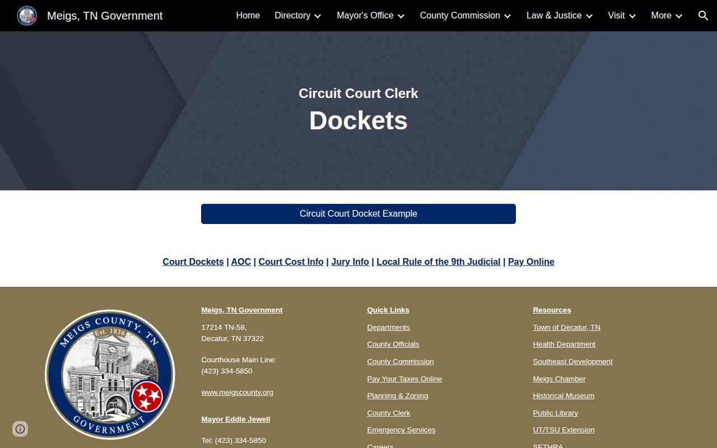Open the County Officials quick link
717x448 pixels.
(x=393, y=344)
